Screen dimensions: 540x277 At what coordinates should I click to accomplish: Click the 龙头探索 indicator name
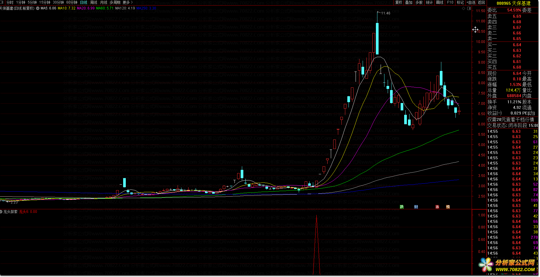(10, 212)
